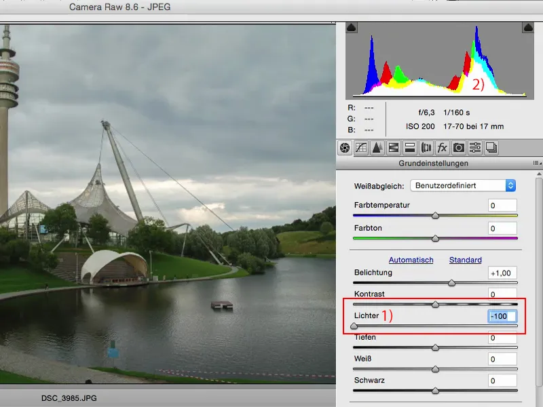
Task: Click the Automatisch link
Action: (411, 260)
